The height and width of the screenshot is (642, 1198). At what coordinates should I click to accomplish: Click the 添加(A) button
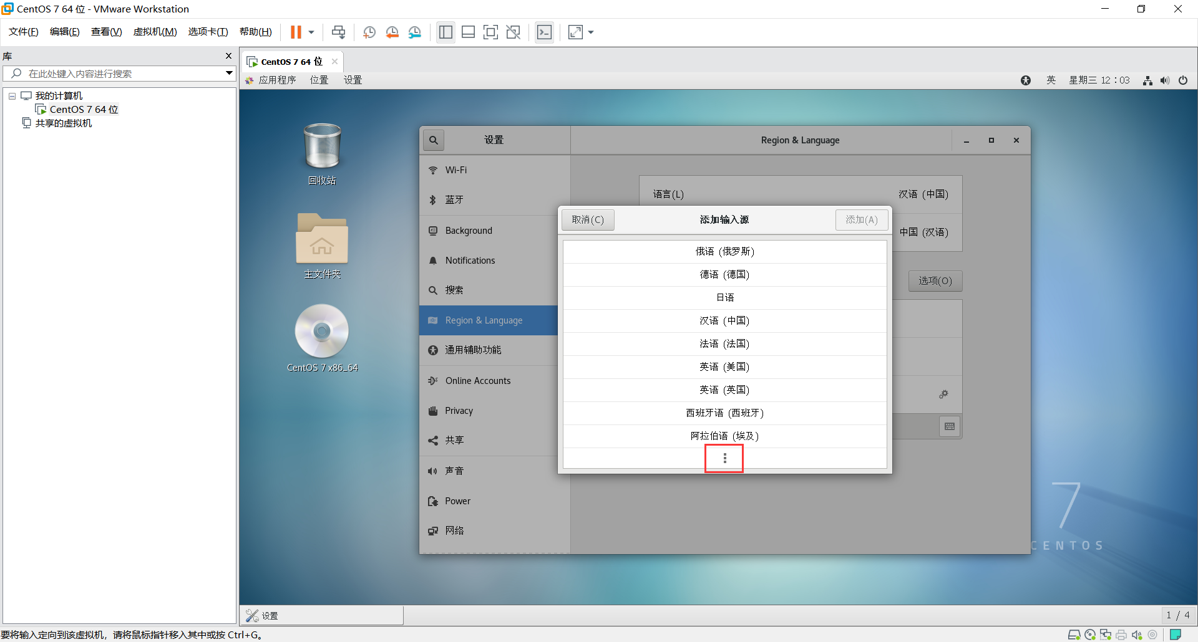(x=862, y=220)
